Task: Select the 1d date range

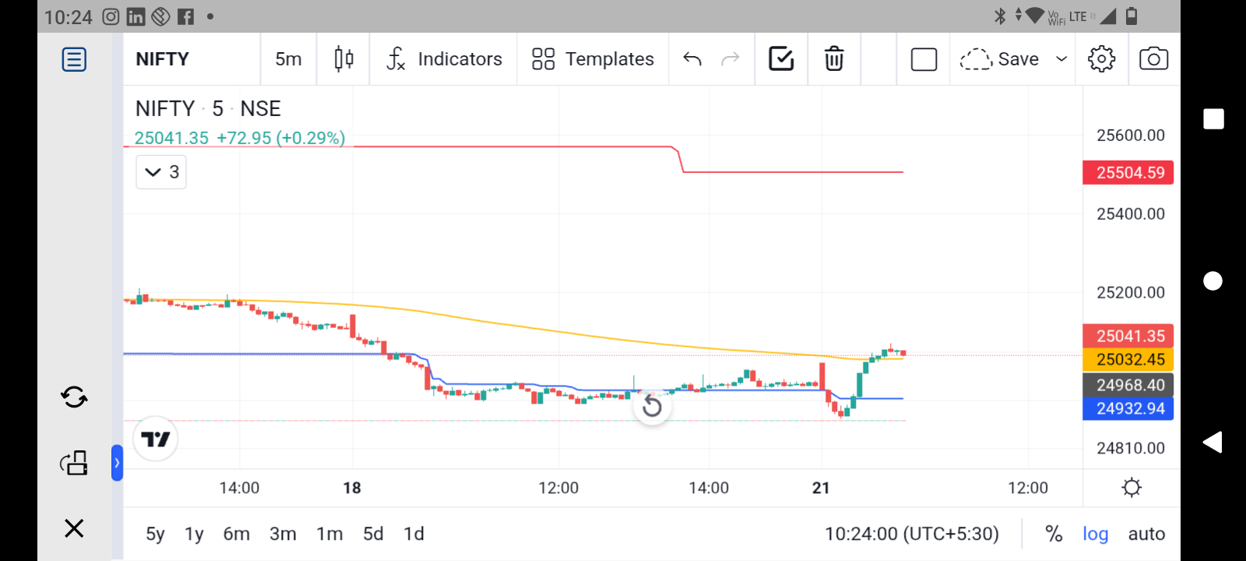Action: pos(414,534)
